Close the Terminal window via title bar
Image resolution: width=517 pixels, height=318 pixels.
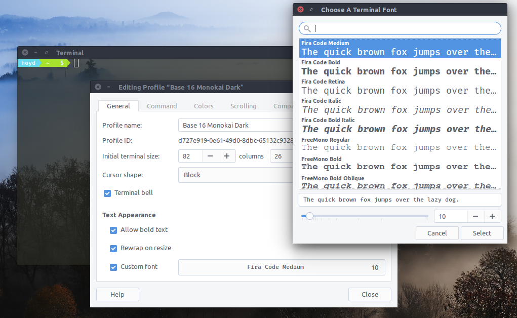25,53
